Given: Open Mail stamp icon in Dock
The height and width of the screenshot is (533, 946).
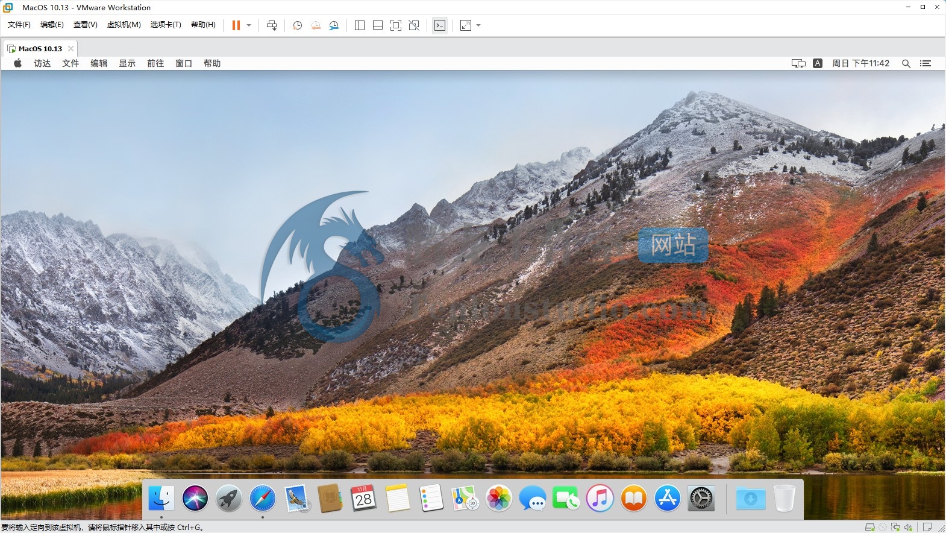Looking at the screenshot, I should pos(297,499).
